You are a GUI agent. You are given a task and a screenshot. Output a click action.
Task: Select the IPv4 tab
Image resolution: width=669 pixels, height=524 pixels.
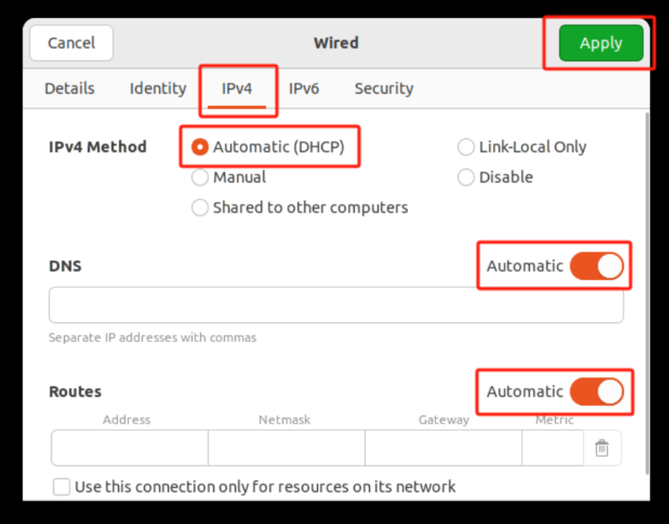(x=237, y=89)
